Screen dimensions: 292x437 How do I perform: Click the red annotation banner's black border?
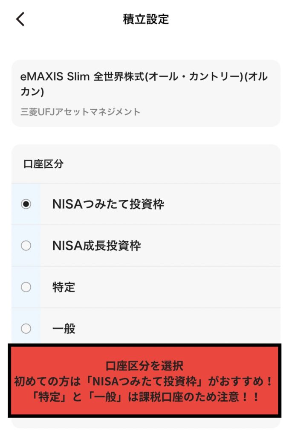click(145, 345)
